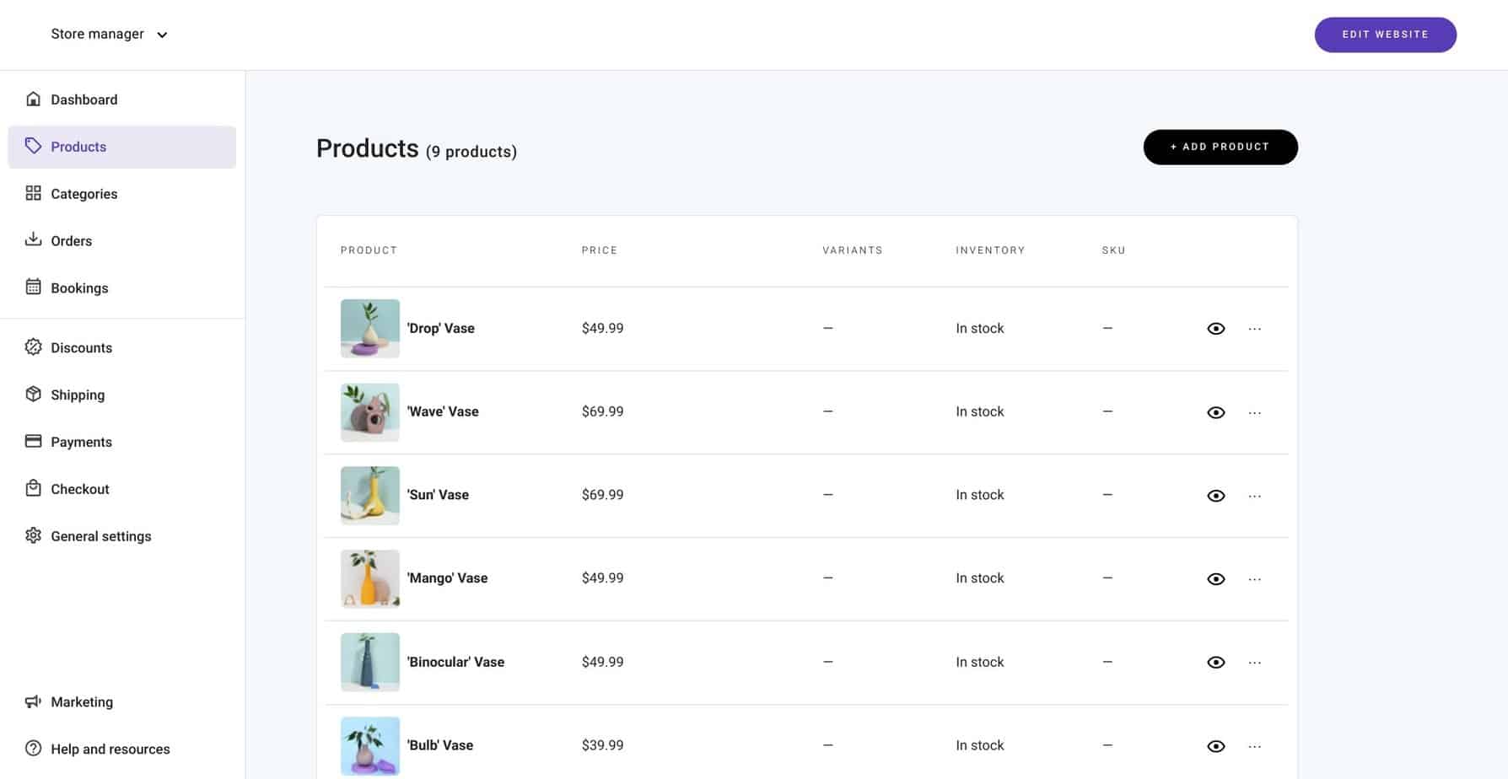Toggle visibility of 'Drop' Vase
The width and height of the screenshot is (1508, 779).
(x=1215, y=329)
